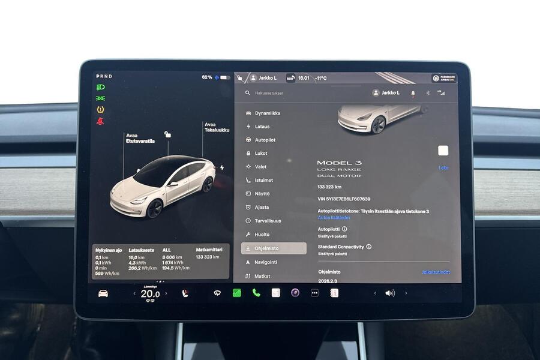The image size is (540, 360).
Task: Open the windshield wiper controls icon
Action: [217, 294]
